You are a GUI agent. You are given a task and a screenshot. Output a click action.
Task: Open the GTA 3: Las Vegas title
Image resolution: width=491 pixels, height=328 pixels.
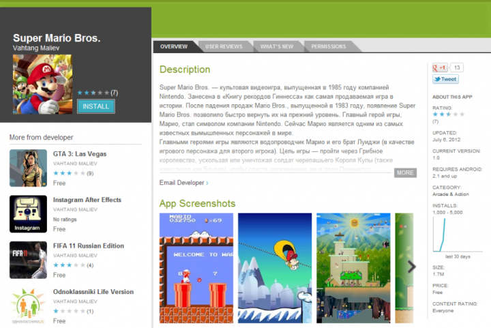(80, 154)
